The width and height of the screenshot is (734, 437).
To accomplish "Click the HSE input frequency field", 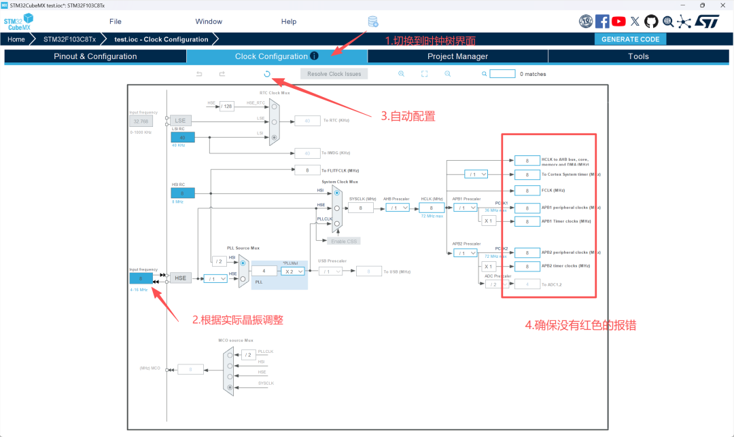I will [141, 279].
